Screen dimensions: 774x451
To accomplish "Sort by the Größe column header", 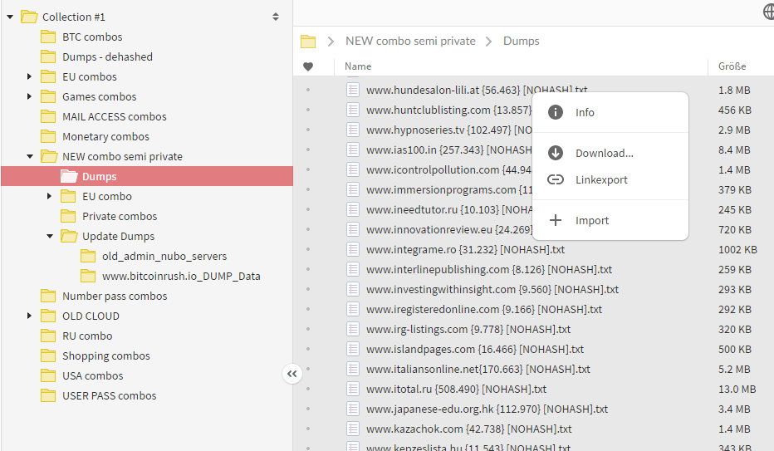I will [x=732, y=66].
